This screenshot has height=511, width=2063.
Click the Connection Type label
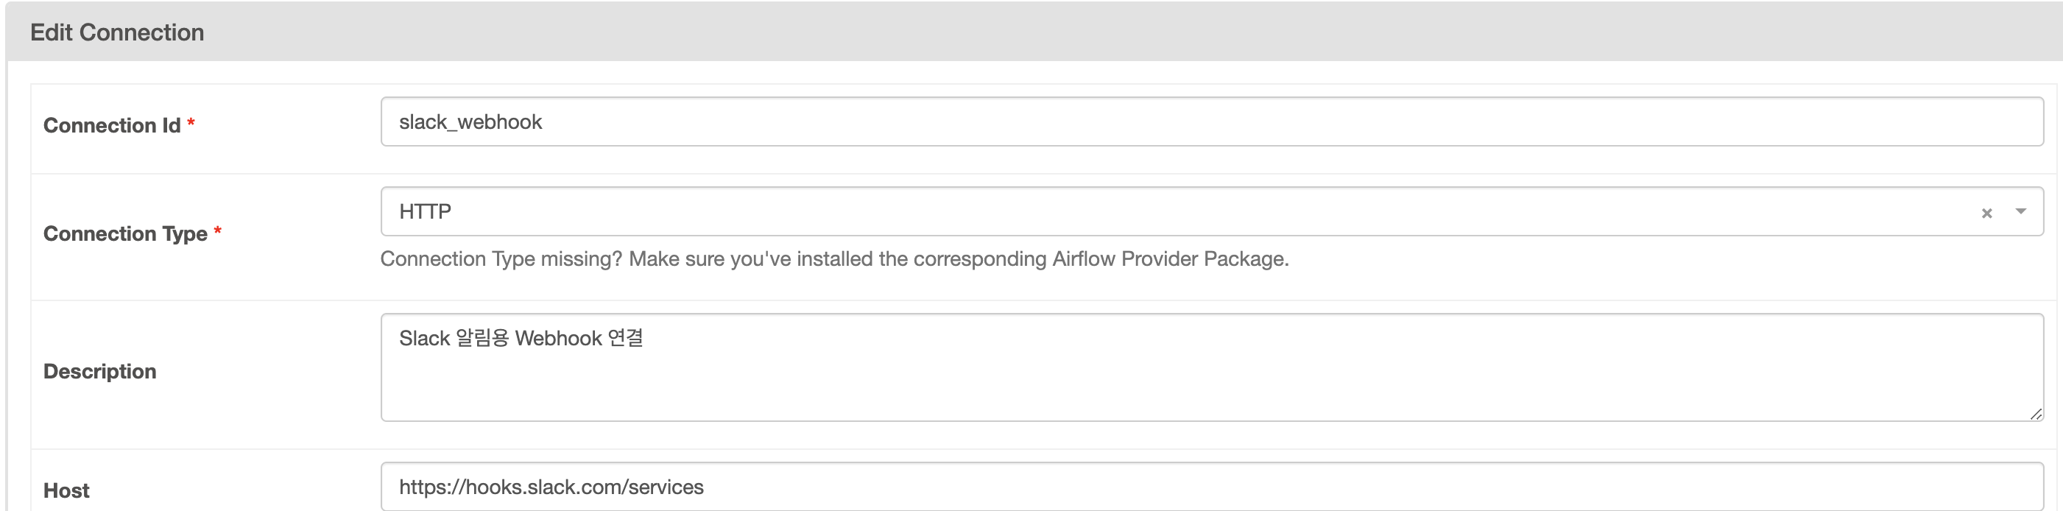tap(125, 234)
